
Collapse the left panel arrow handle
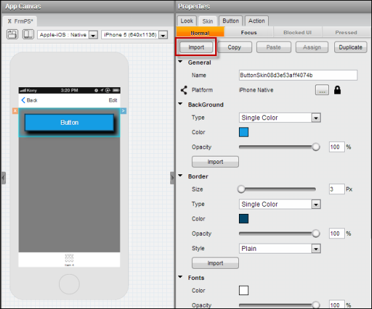click(x=3, y=178)
